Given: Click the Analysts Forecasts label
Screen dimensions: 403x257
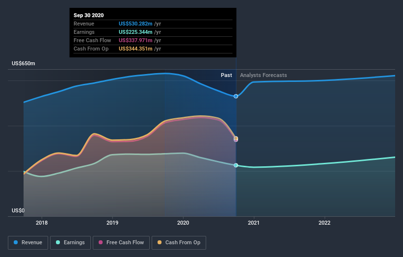Looking at the screenshot, I should (264, 75).
